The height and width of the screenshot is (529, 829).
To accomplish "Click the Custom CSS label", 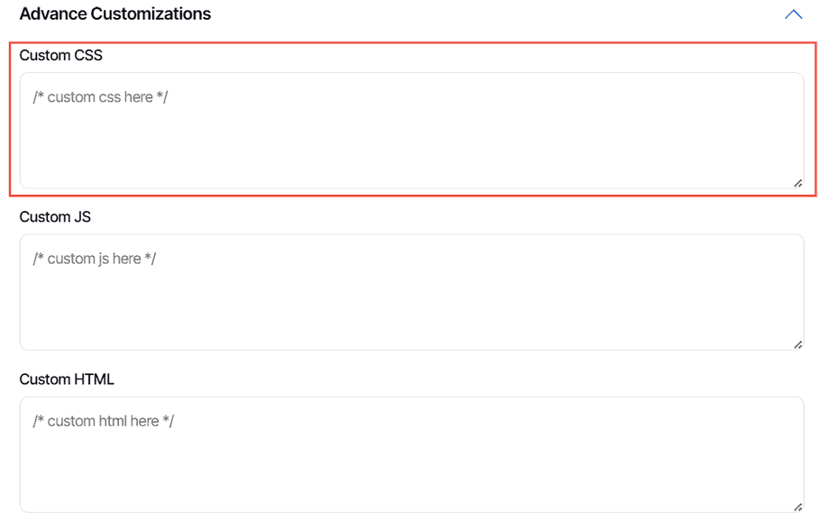I will point(61,56).
